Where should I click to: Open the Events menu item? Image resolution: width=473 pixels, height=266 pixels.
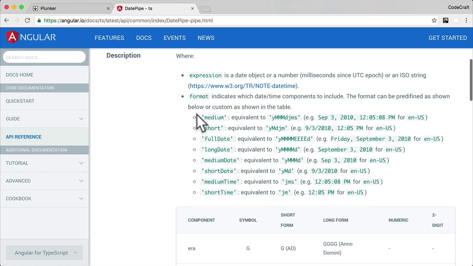pos(174,38)
